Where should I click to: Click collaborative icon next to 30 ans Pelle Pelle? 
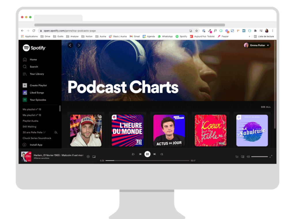pyautogui.click(x=56, y=133)
